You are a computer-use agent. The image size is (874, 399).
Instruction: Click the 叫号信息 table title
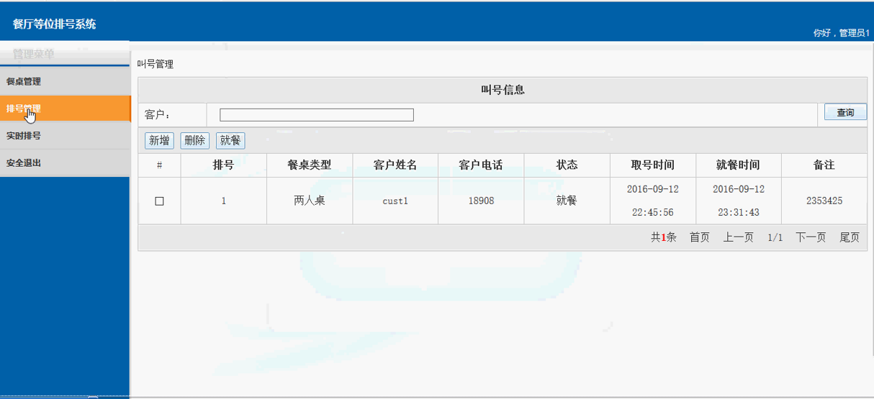tap(503, 90)
